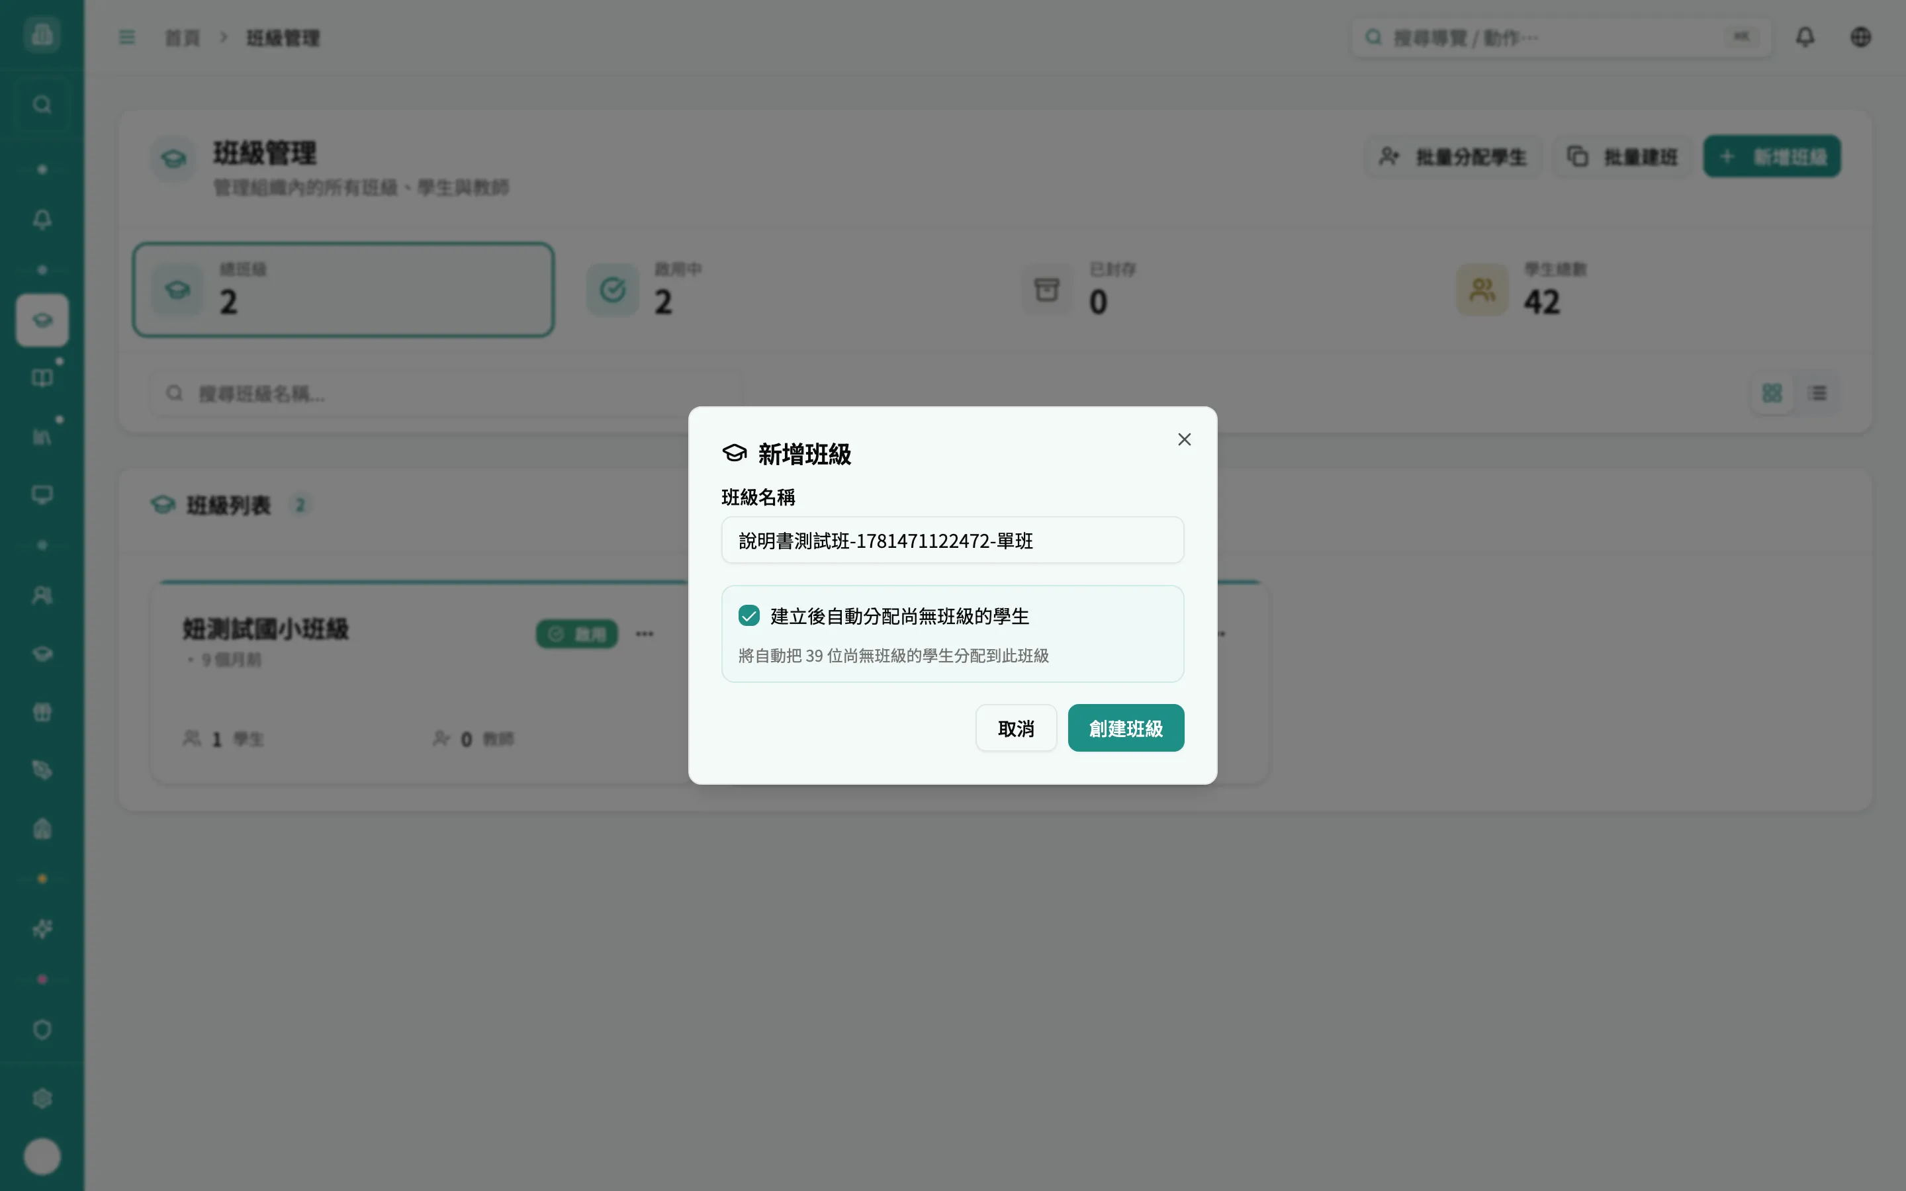The height and width of the screenshot is (1191, 1906).
Task: Click the sidebar bell notifications icon
Action: pos(42,219)
